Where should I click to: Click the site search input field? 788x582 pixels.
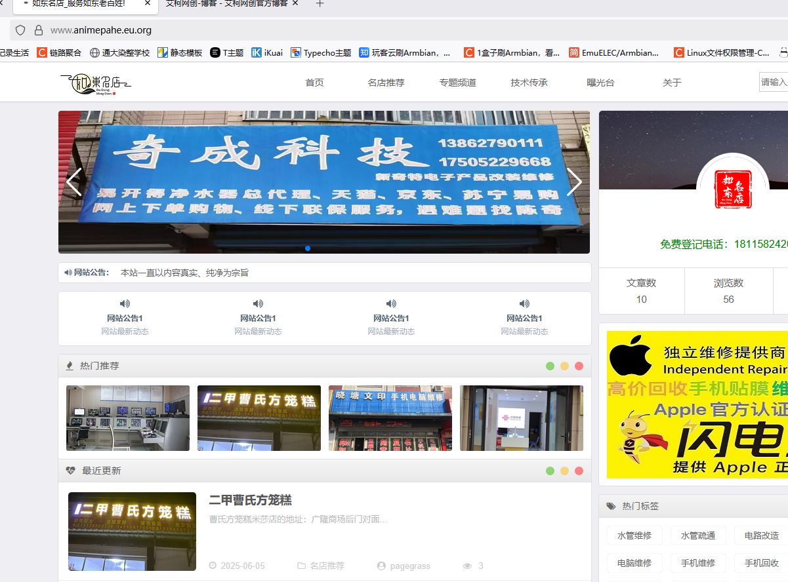774,82
